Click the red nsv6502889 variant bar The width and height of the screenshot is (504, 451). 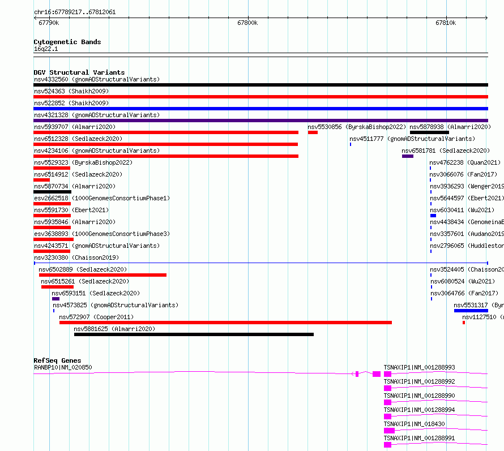coord(103,275)
